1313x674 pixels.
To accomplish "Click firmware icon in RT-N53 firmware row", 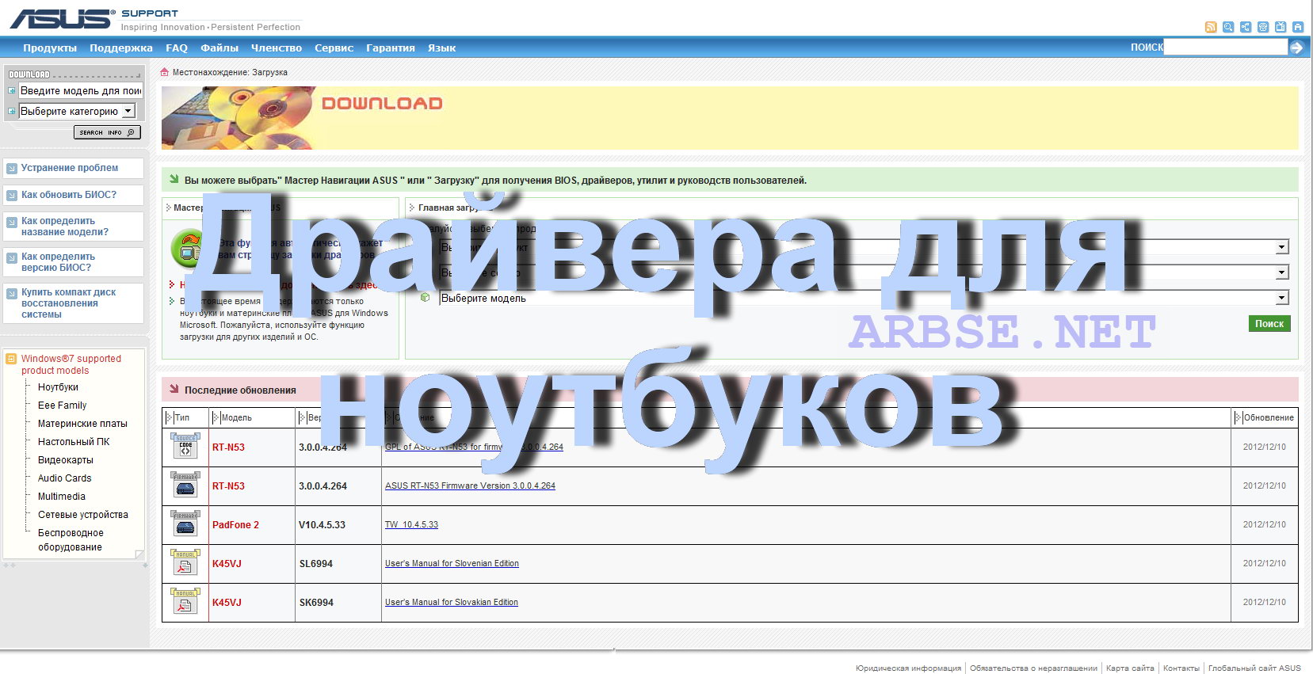I will [x=185, y=486].
